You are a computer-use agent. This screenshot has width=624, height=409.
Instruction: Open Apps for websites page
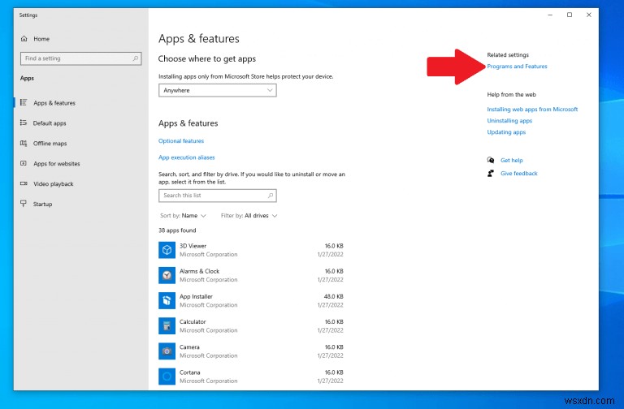[57, 164]
